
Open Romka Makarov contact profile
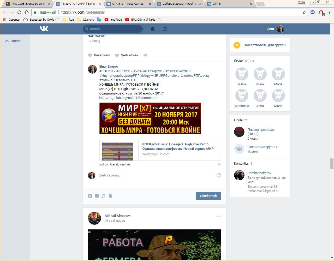point(259,173)
